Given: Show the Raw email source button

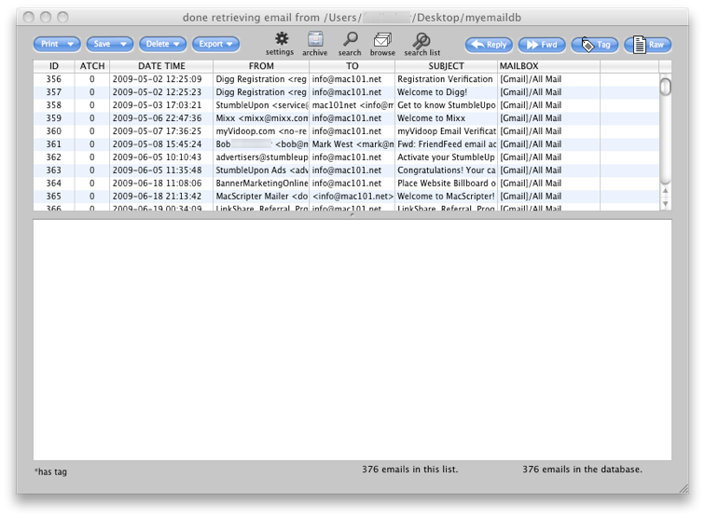Looking at the screenshot, I should pos(648,45).
